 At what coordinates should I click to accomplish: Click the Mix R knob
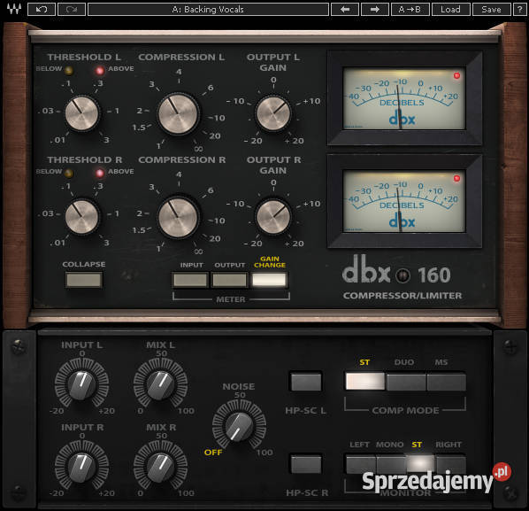(161, 468)
